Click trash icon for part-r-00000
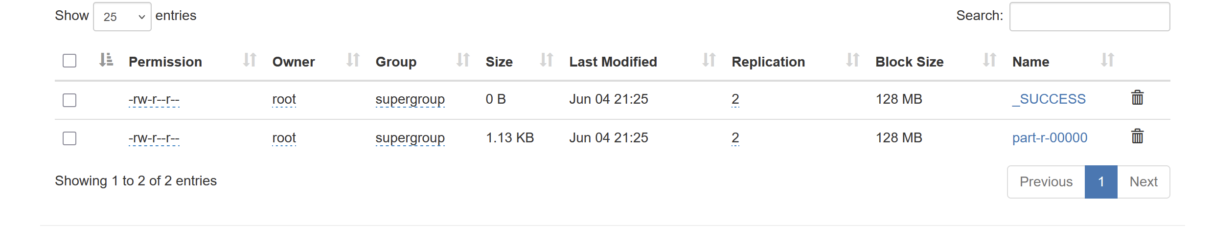The width and height of the screenshot is (1213, 247). (1137, 137)
